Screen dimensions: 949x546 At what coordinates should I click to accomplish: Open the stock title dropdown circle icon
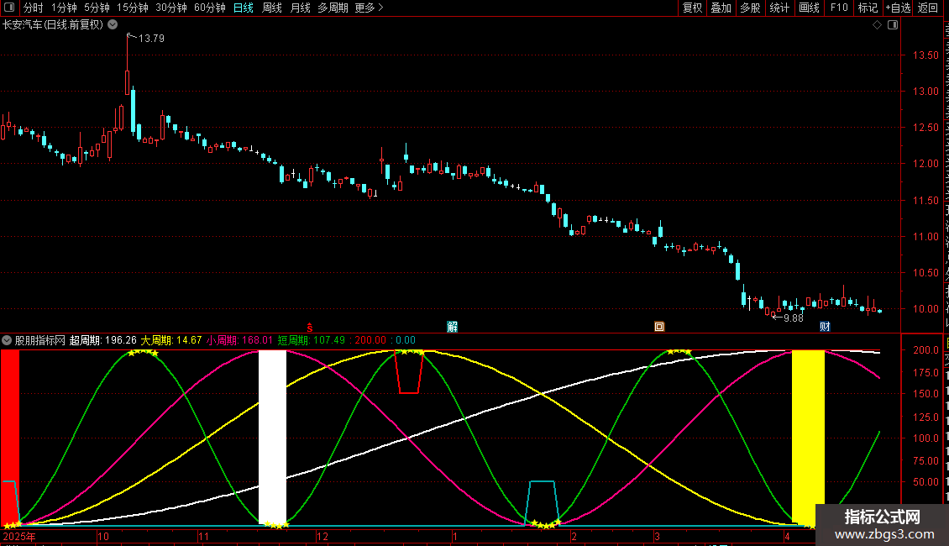point(113,25)
